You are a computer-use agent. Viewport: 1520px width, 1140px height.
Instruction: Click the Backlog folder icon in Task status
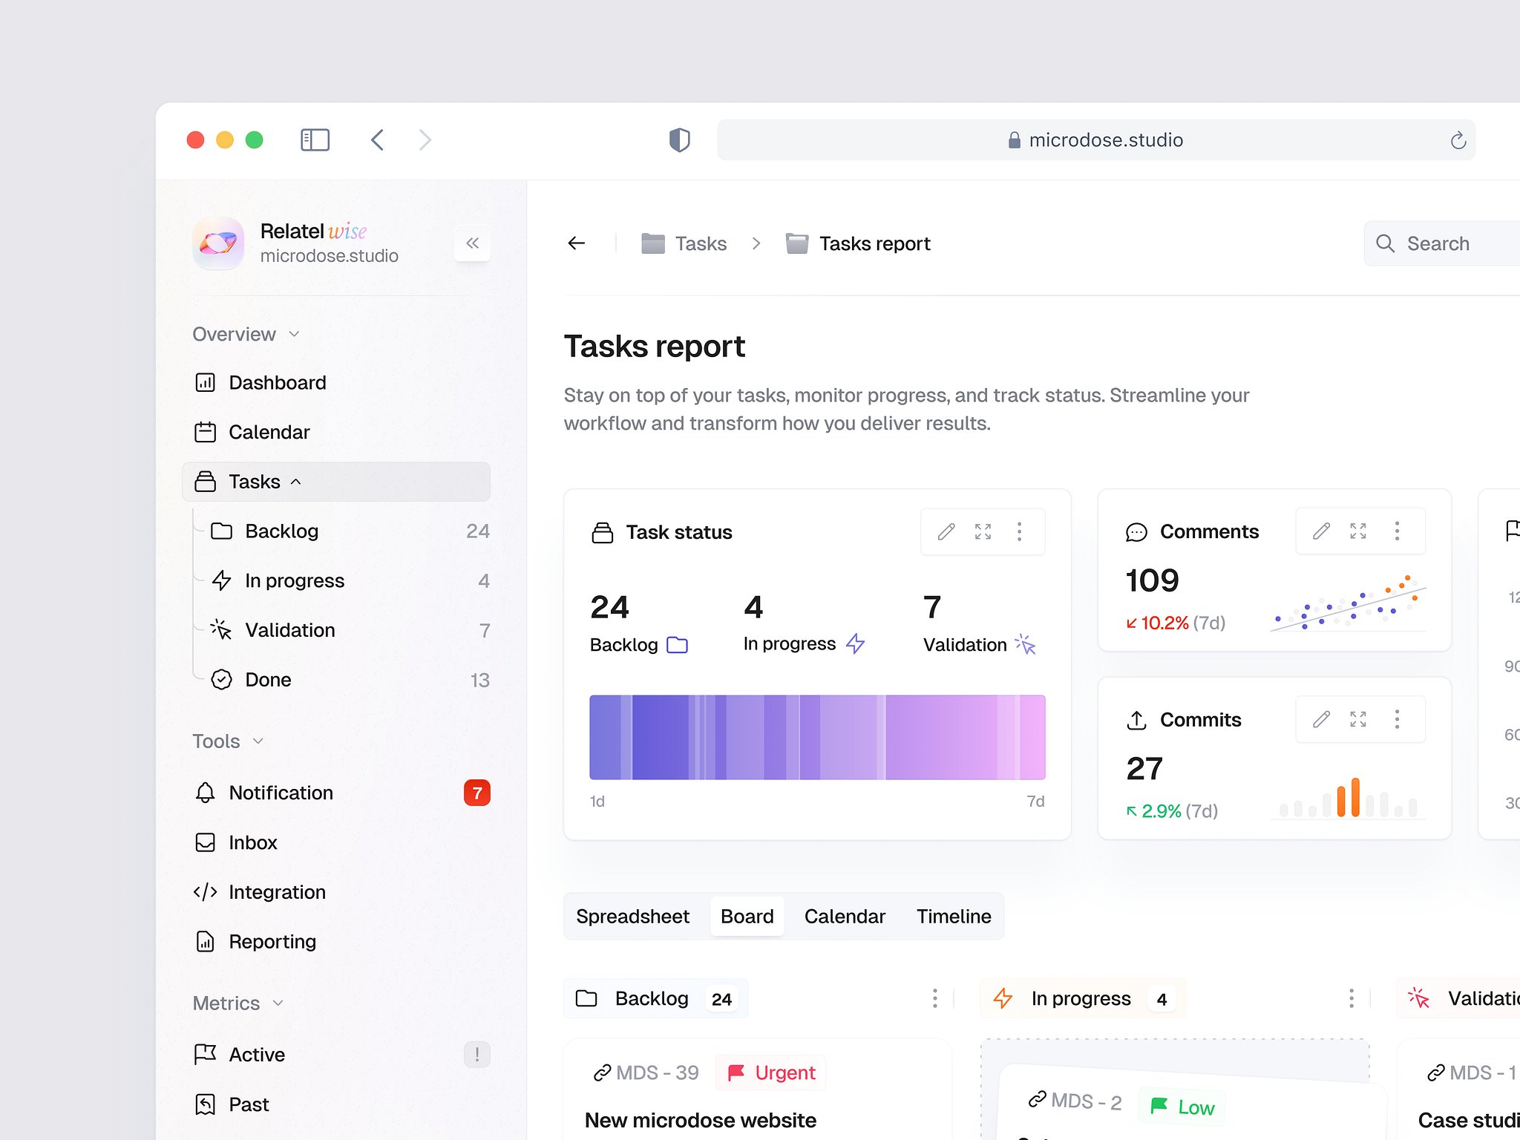coord(677,645)
